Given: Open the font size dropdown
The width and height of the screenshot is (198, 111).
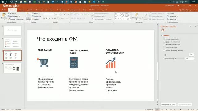Looking at the screenshot, I should 59,14.
